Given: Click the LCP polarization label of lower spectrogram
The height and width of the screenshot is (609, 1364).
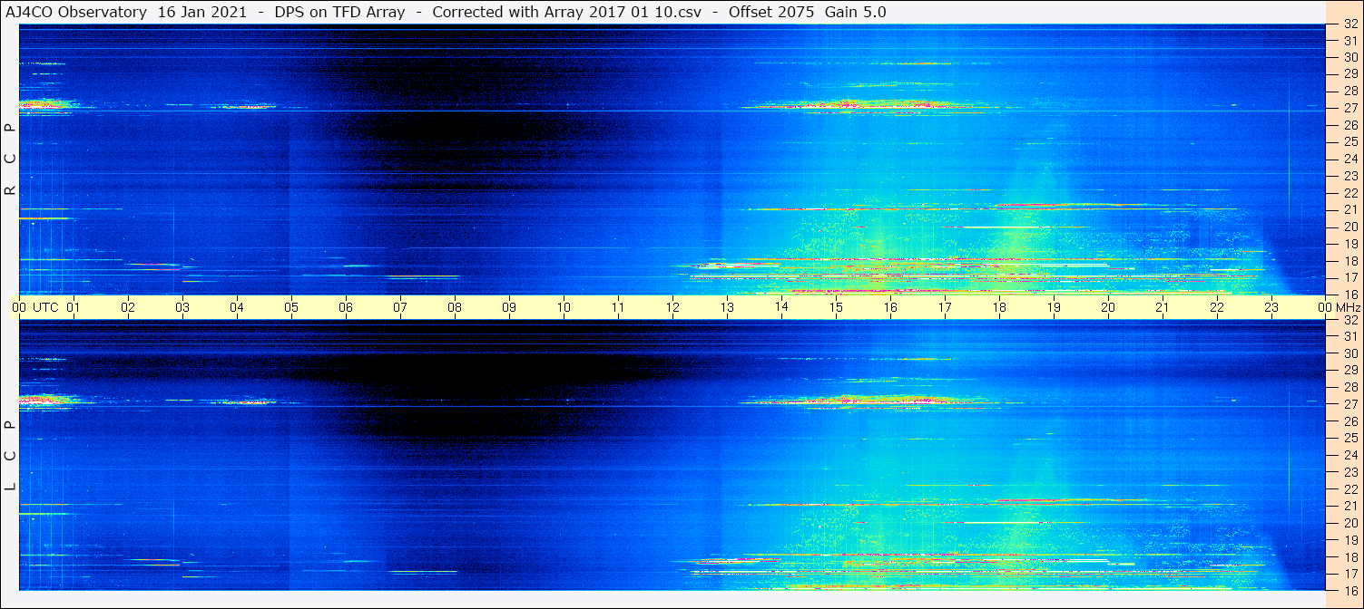Looking at the screenshot, I should click(x=10, y=456).
